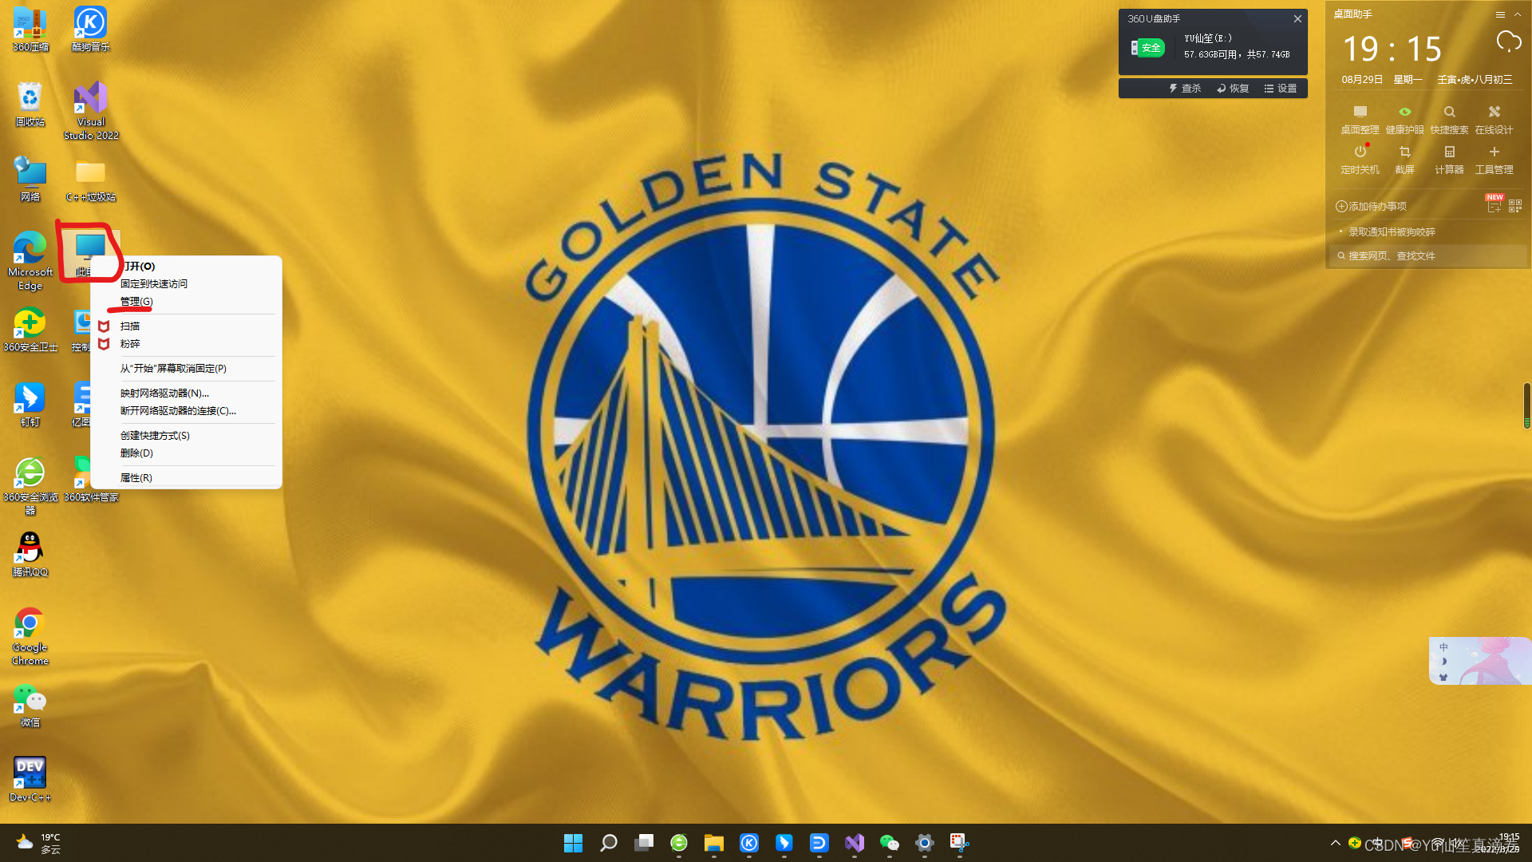
Task: Select 管理(G) in the context menu
Action: tap(136, 302)
